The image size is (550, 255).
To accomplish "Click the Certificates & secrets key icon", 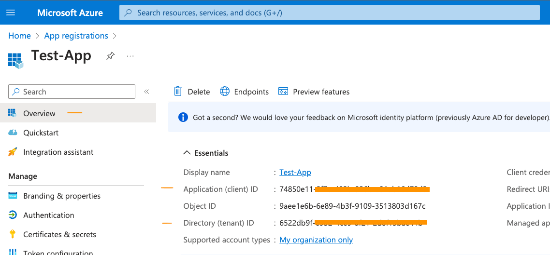I will 13,234.
